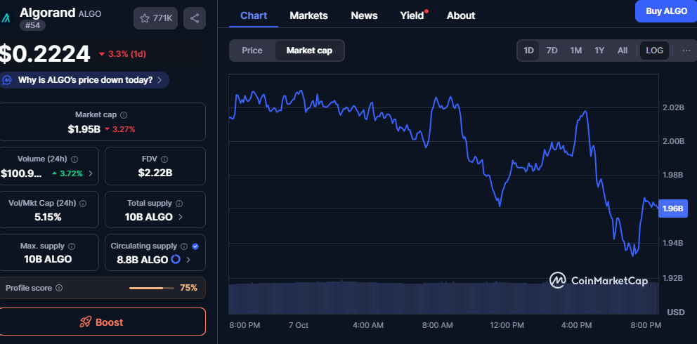Click the Profile score info icon
The height and width of the screenshot is (344, 697).
59,288
